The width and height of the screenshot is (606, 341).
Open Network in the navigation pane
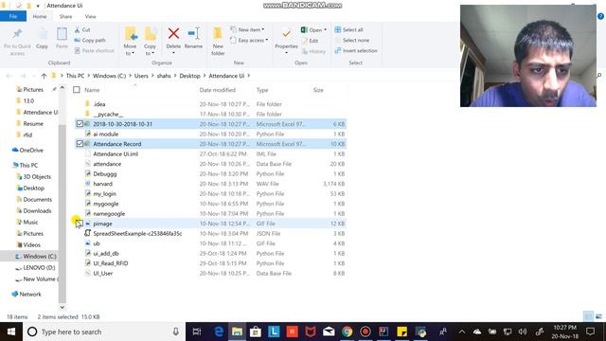(27, 295)
